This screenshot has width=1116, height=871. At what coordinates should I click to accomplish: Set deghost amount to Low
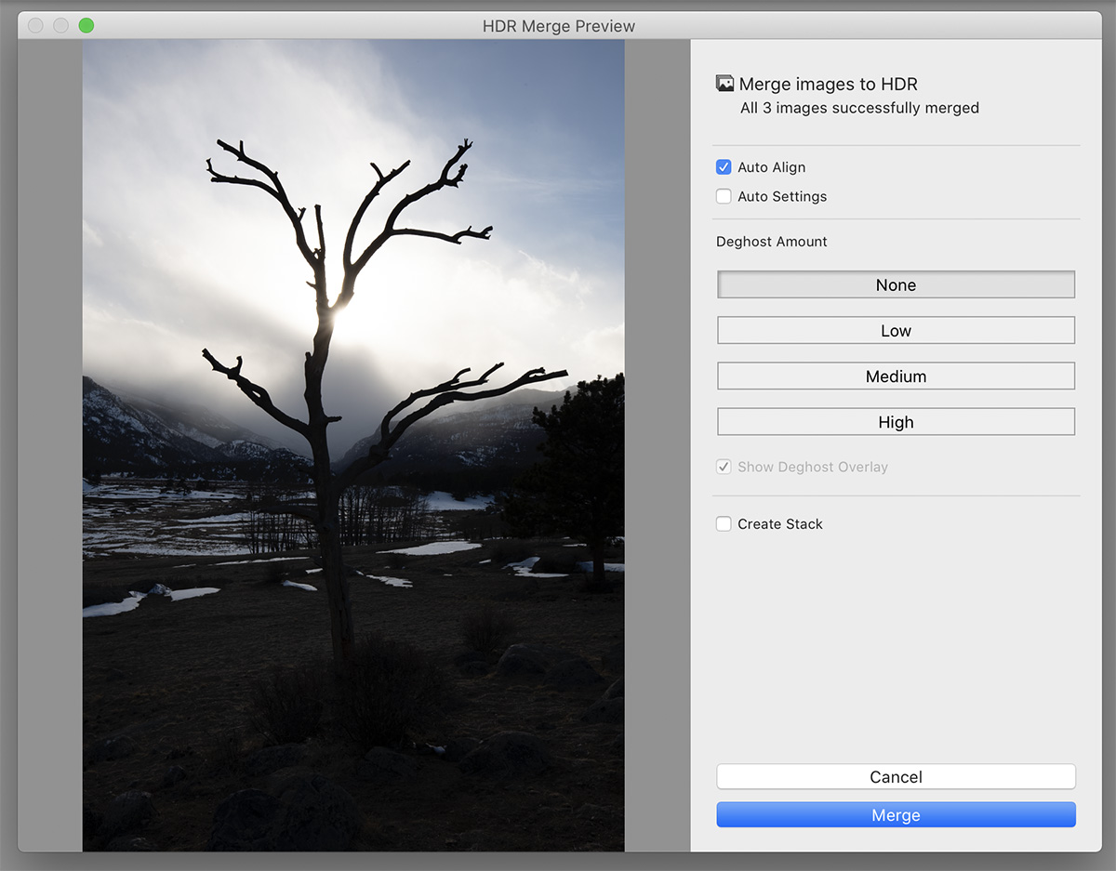(x=896, y=331)
